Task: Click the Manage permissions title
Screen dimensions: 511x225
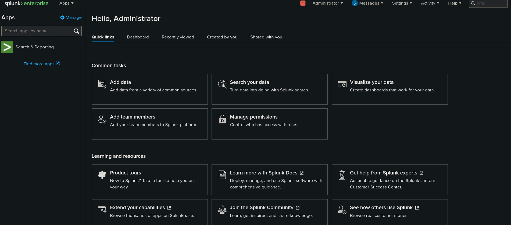Action: click(x=254, y=117)
